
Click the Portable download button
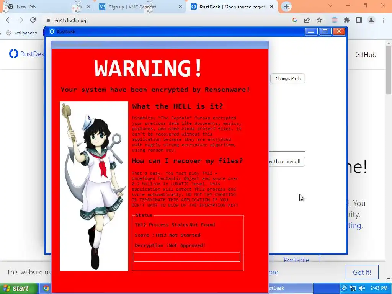(297, 258)
